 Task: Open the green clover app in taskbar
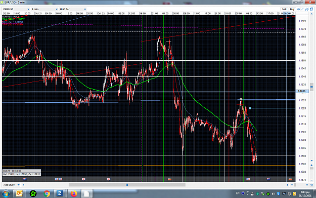(x=33, y=194)
